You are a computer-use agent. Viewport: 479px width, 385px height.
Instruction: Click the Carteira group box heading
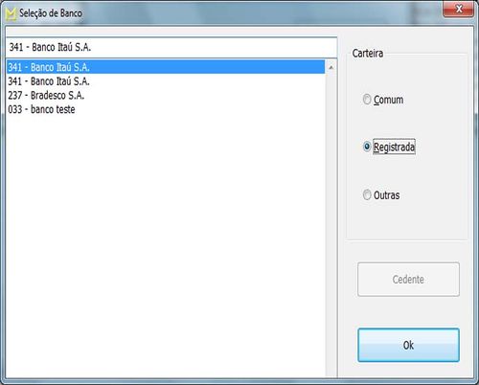point(368,53)
